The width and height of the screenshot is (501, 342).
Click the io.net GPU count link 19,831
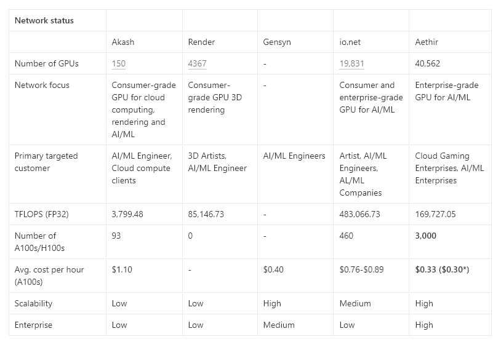(x=352, y=63)
